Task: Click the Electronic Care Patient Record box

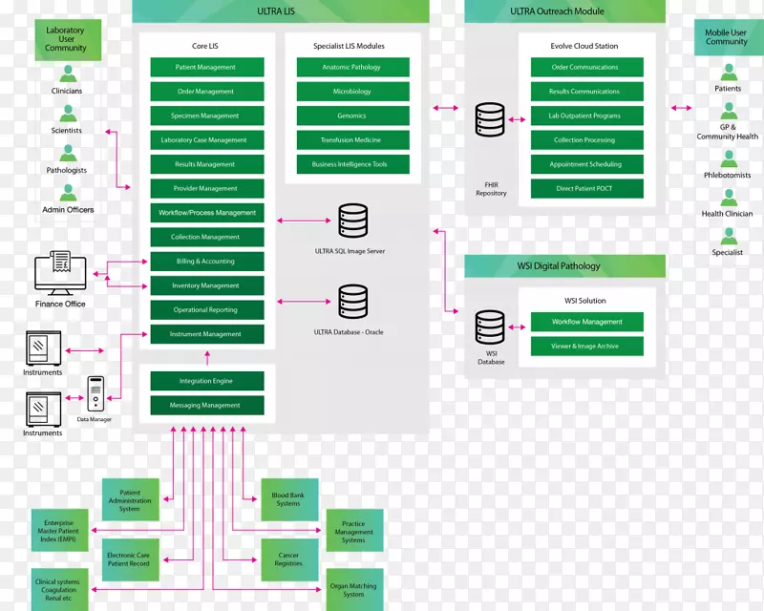Action: click(x=131, y=559)
